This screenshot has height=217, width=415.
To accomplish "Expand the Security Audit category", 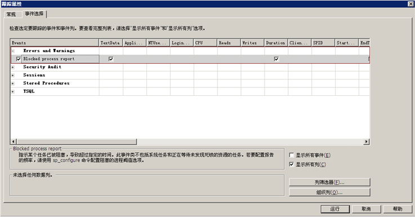I will (13, 67).
